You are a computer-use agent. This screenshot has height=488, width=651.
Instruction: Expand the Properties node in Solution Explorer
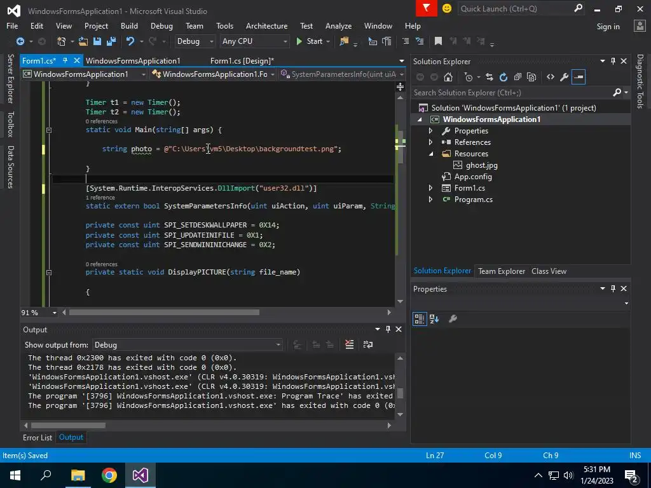430,131
